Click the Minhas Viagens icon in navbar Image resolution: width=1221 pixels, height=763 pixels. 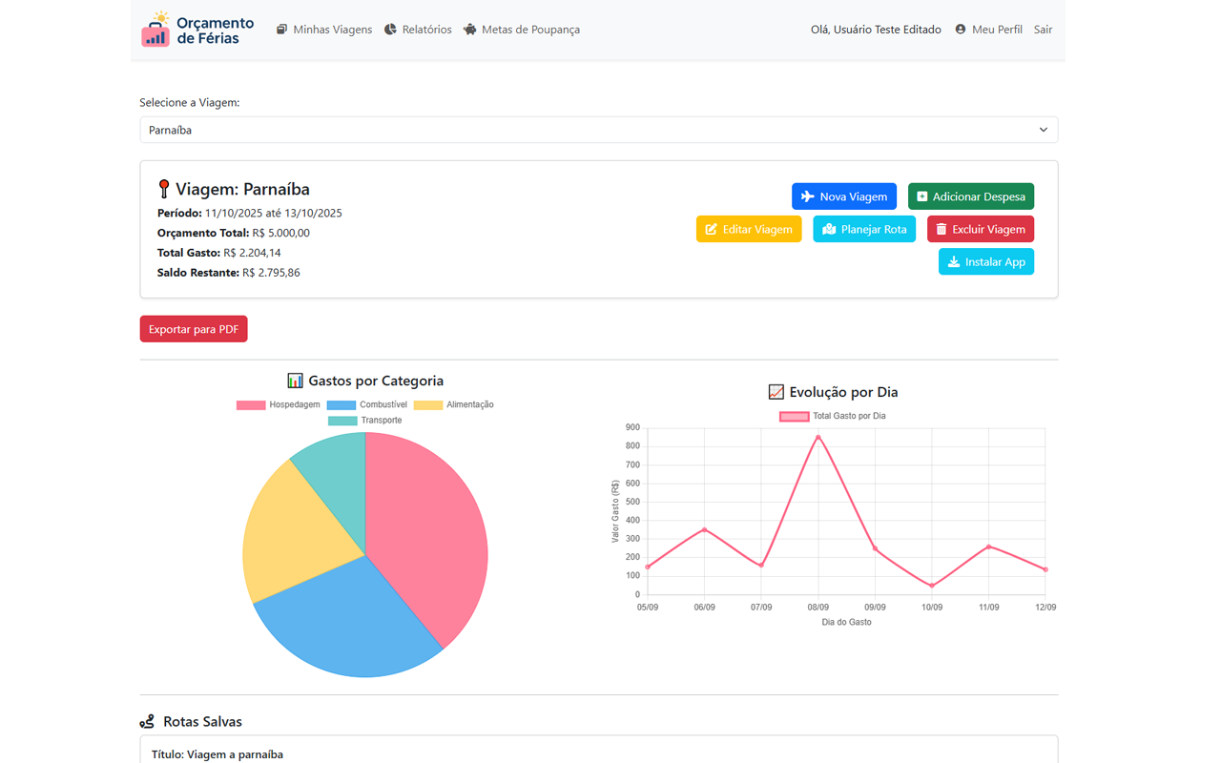pyautogui.click(x=281, y=30)
